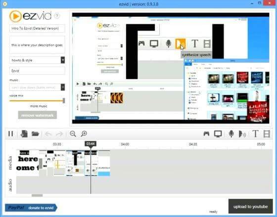This screenshot has height=217, width=277.
Task: Start game capture with the gamepad icon
Action: 206,133
